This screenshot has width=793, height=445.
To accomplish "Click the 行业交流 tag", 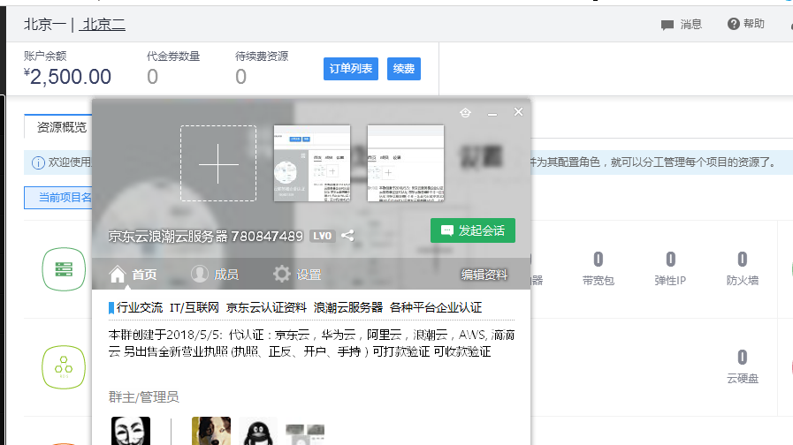I will pyautogui.click(x=140, y=307).
